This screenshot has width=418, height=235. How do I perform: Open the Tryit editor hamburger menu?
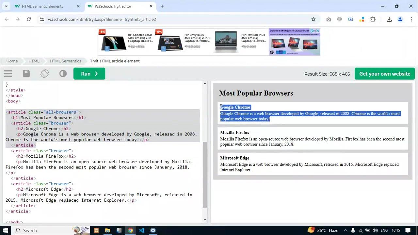tap(8, 74)
